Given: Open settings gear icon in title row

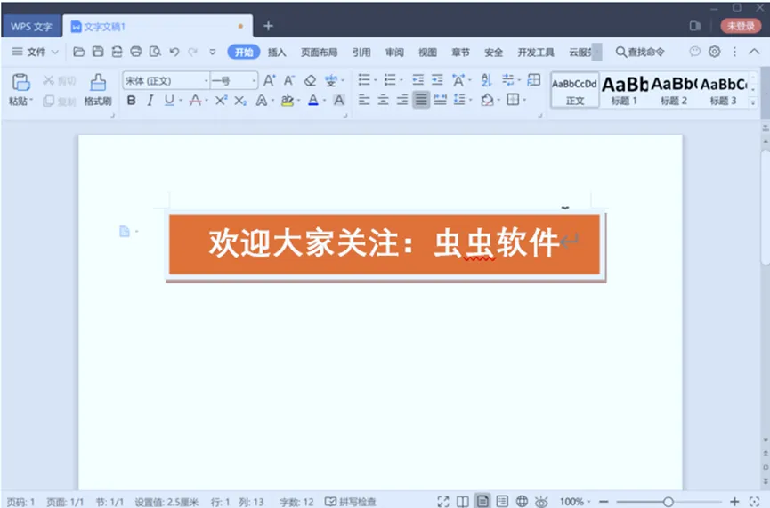Looking at the screenshot, I should pyautogui.click(x=715, y=51).
